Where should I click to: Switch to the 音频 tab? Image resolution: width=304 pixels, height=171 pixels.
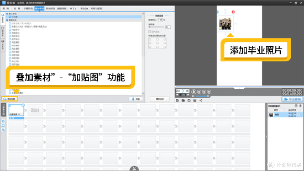point(17,8)
